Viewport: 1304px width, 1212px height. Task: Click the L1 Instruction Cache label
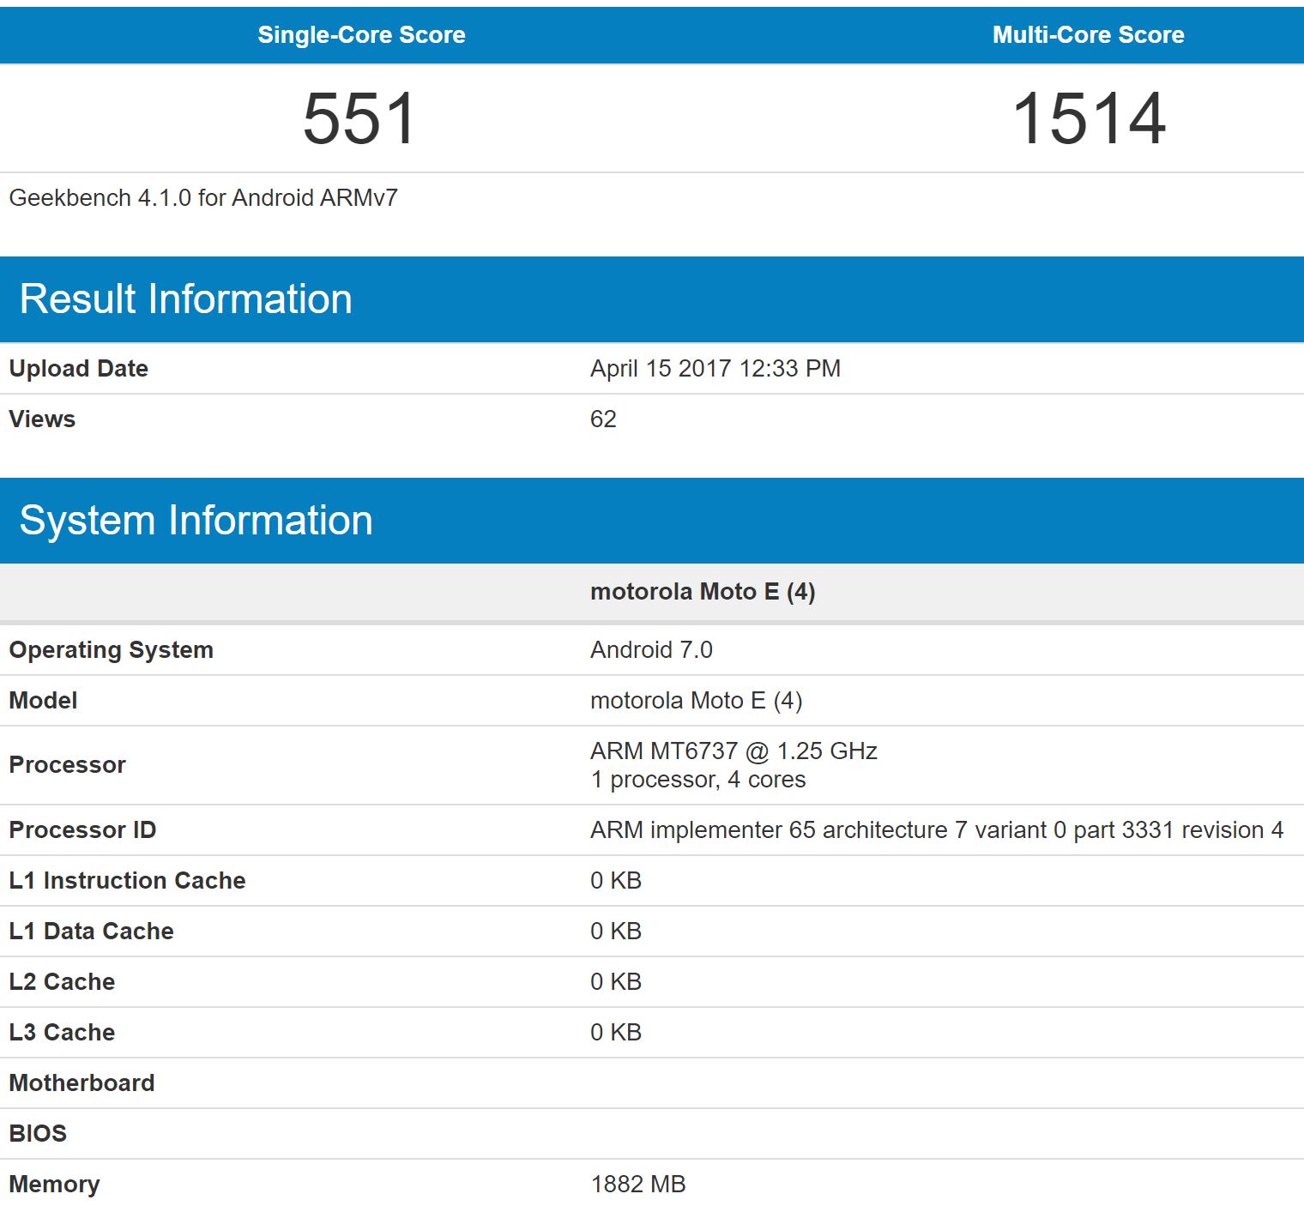coord(127,881)
